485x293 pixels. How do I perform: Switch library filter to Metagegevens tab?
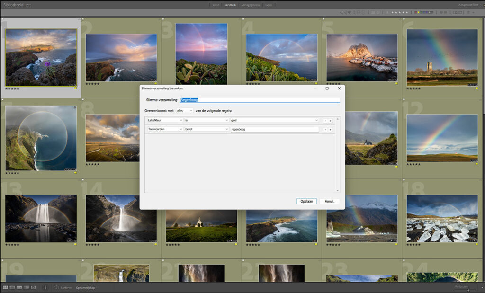point(251,5)
